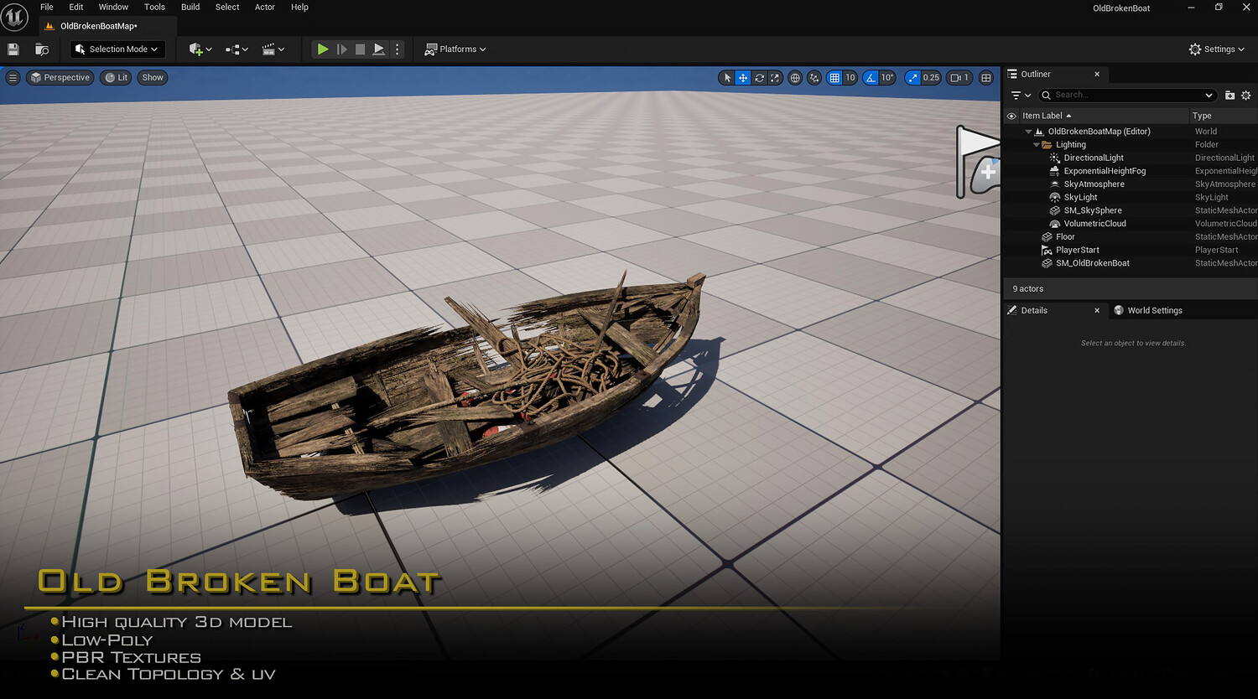Image resolution: width=1258 pixels, height=699 pixels.
Task: Close the Outliner tab
Action: (1097, 75)
